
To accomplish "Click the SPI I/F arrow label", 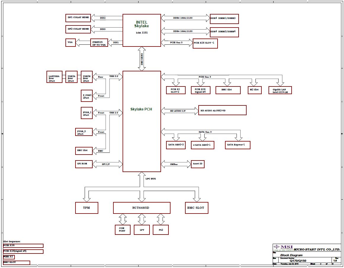I will click(x=106, y=164).
